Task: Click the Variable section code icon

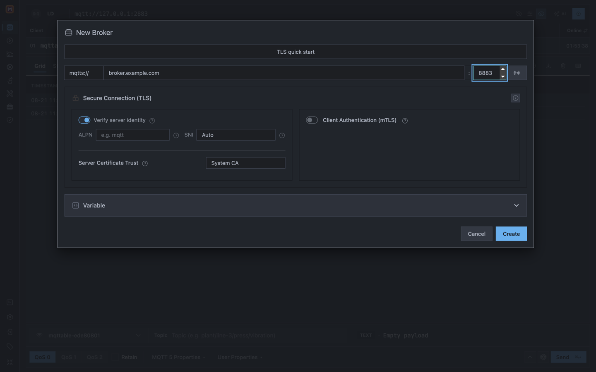Action: (x=75, y=205)
